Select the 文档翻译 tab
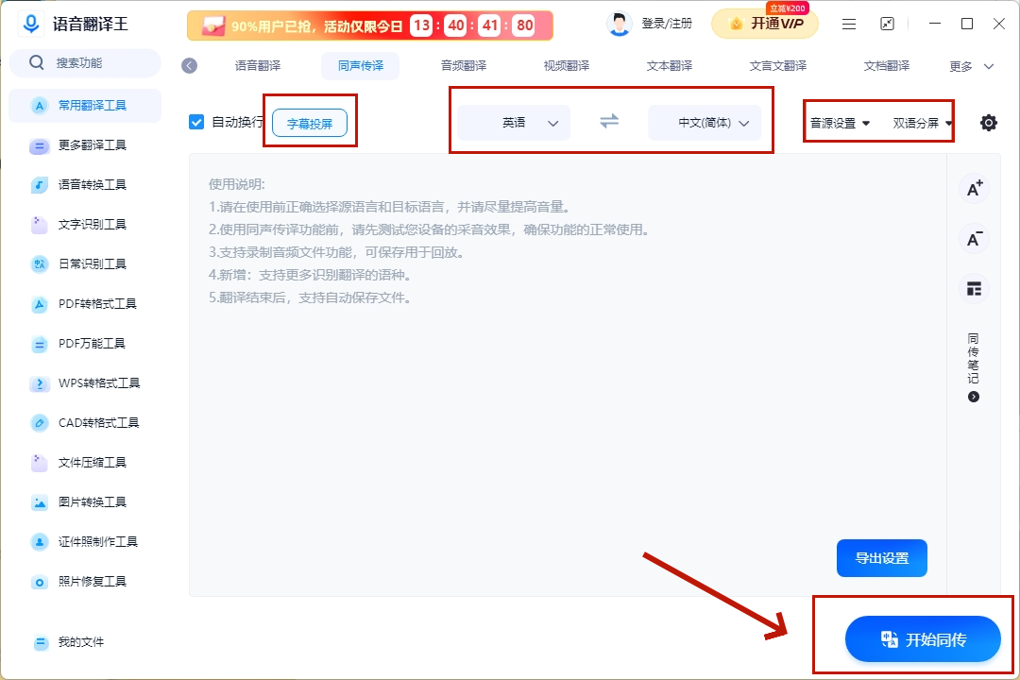Screen dimensions: 1020x680 point(886,66)
